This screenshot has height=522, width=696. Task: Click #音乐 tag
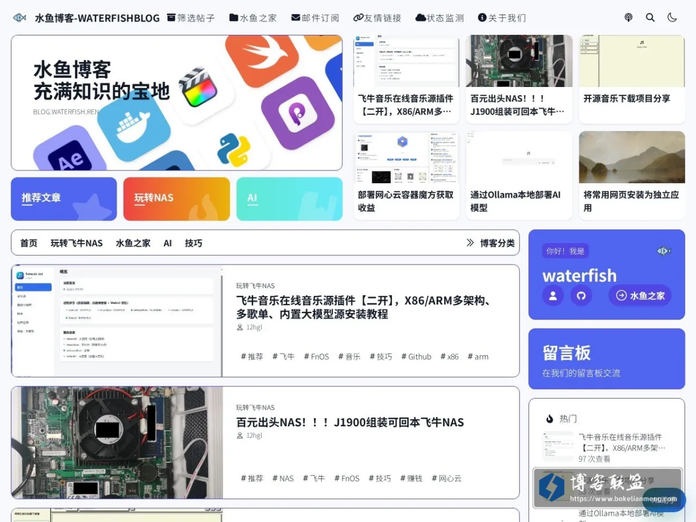pyautogui.click(x=349, y=357)
